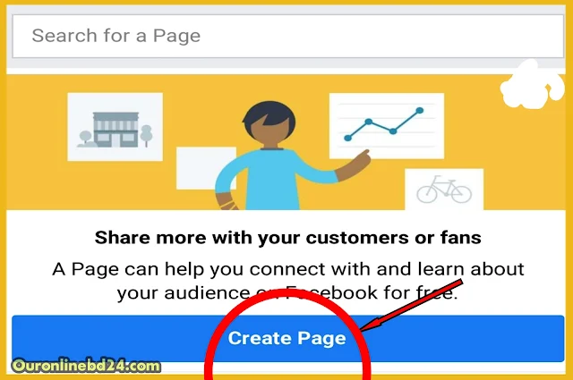Open the line chart illustration card

point(387,125)
